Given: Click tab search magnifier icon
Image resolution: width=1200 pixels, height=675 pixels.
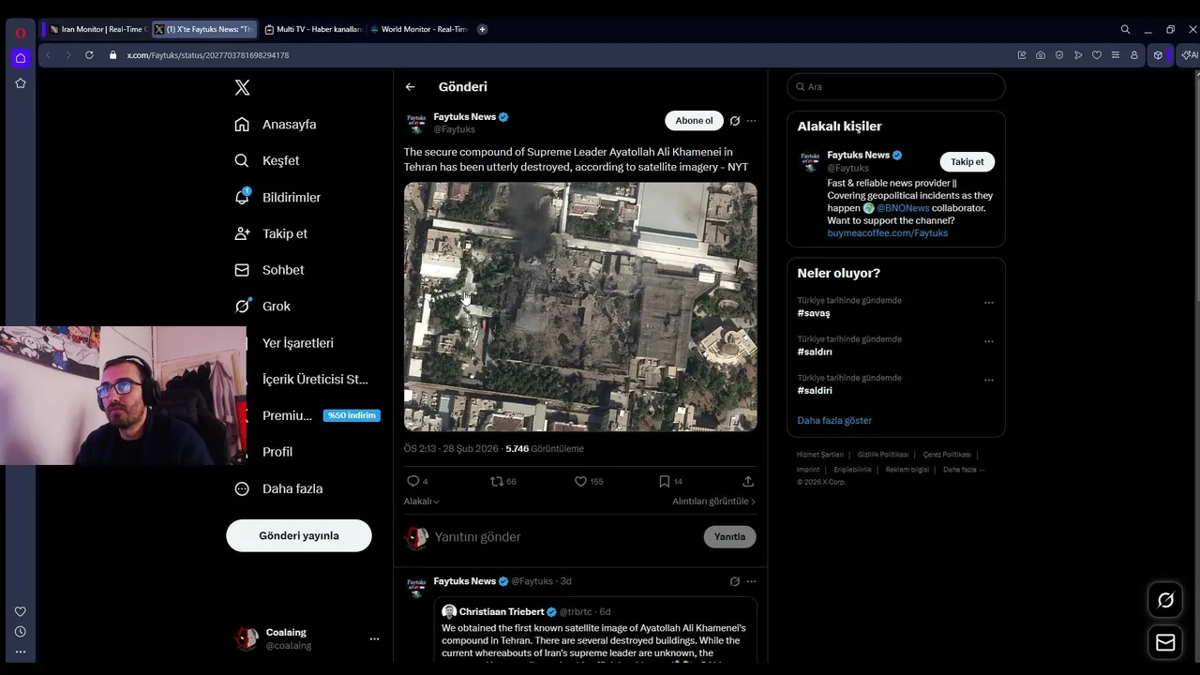Looking at the screenshot, I should tap(1125, 29).
